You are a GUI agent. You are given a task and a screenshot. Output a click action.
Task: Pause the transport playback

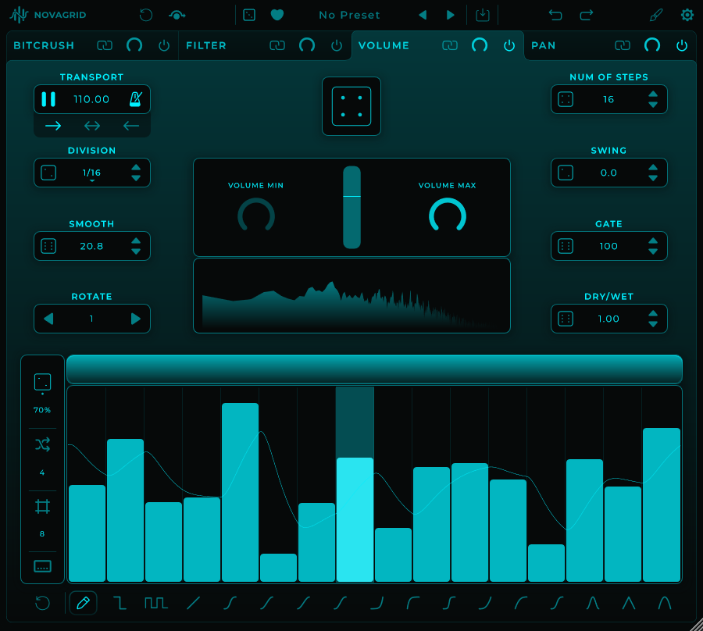pos(48,99)
